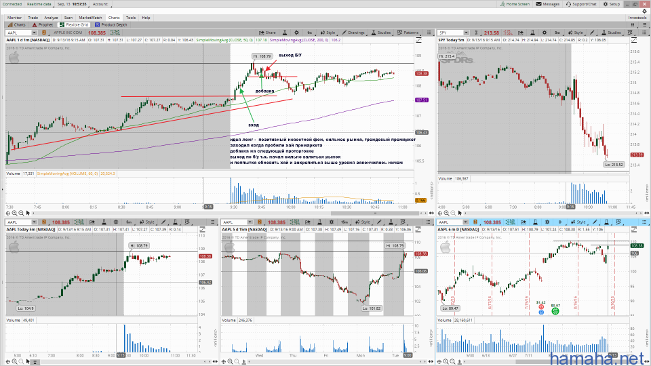
Task: Expand the SPY symbol dropdown
Action: pos(467,33)
